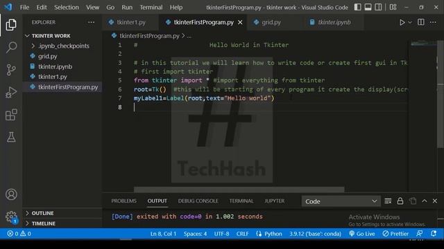Change the CRLF end-of-line setting
Screen dimensions: 444x249
tap(242, 234)
